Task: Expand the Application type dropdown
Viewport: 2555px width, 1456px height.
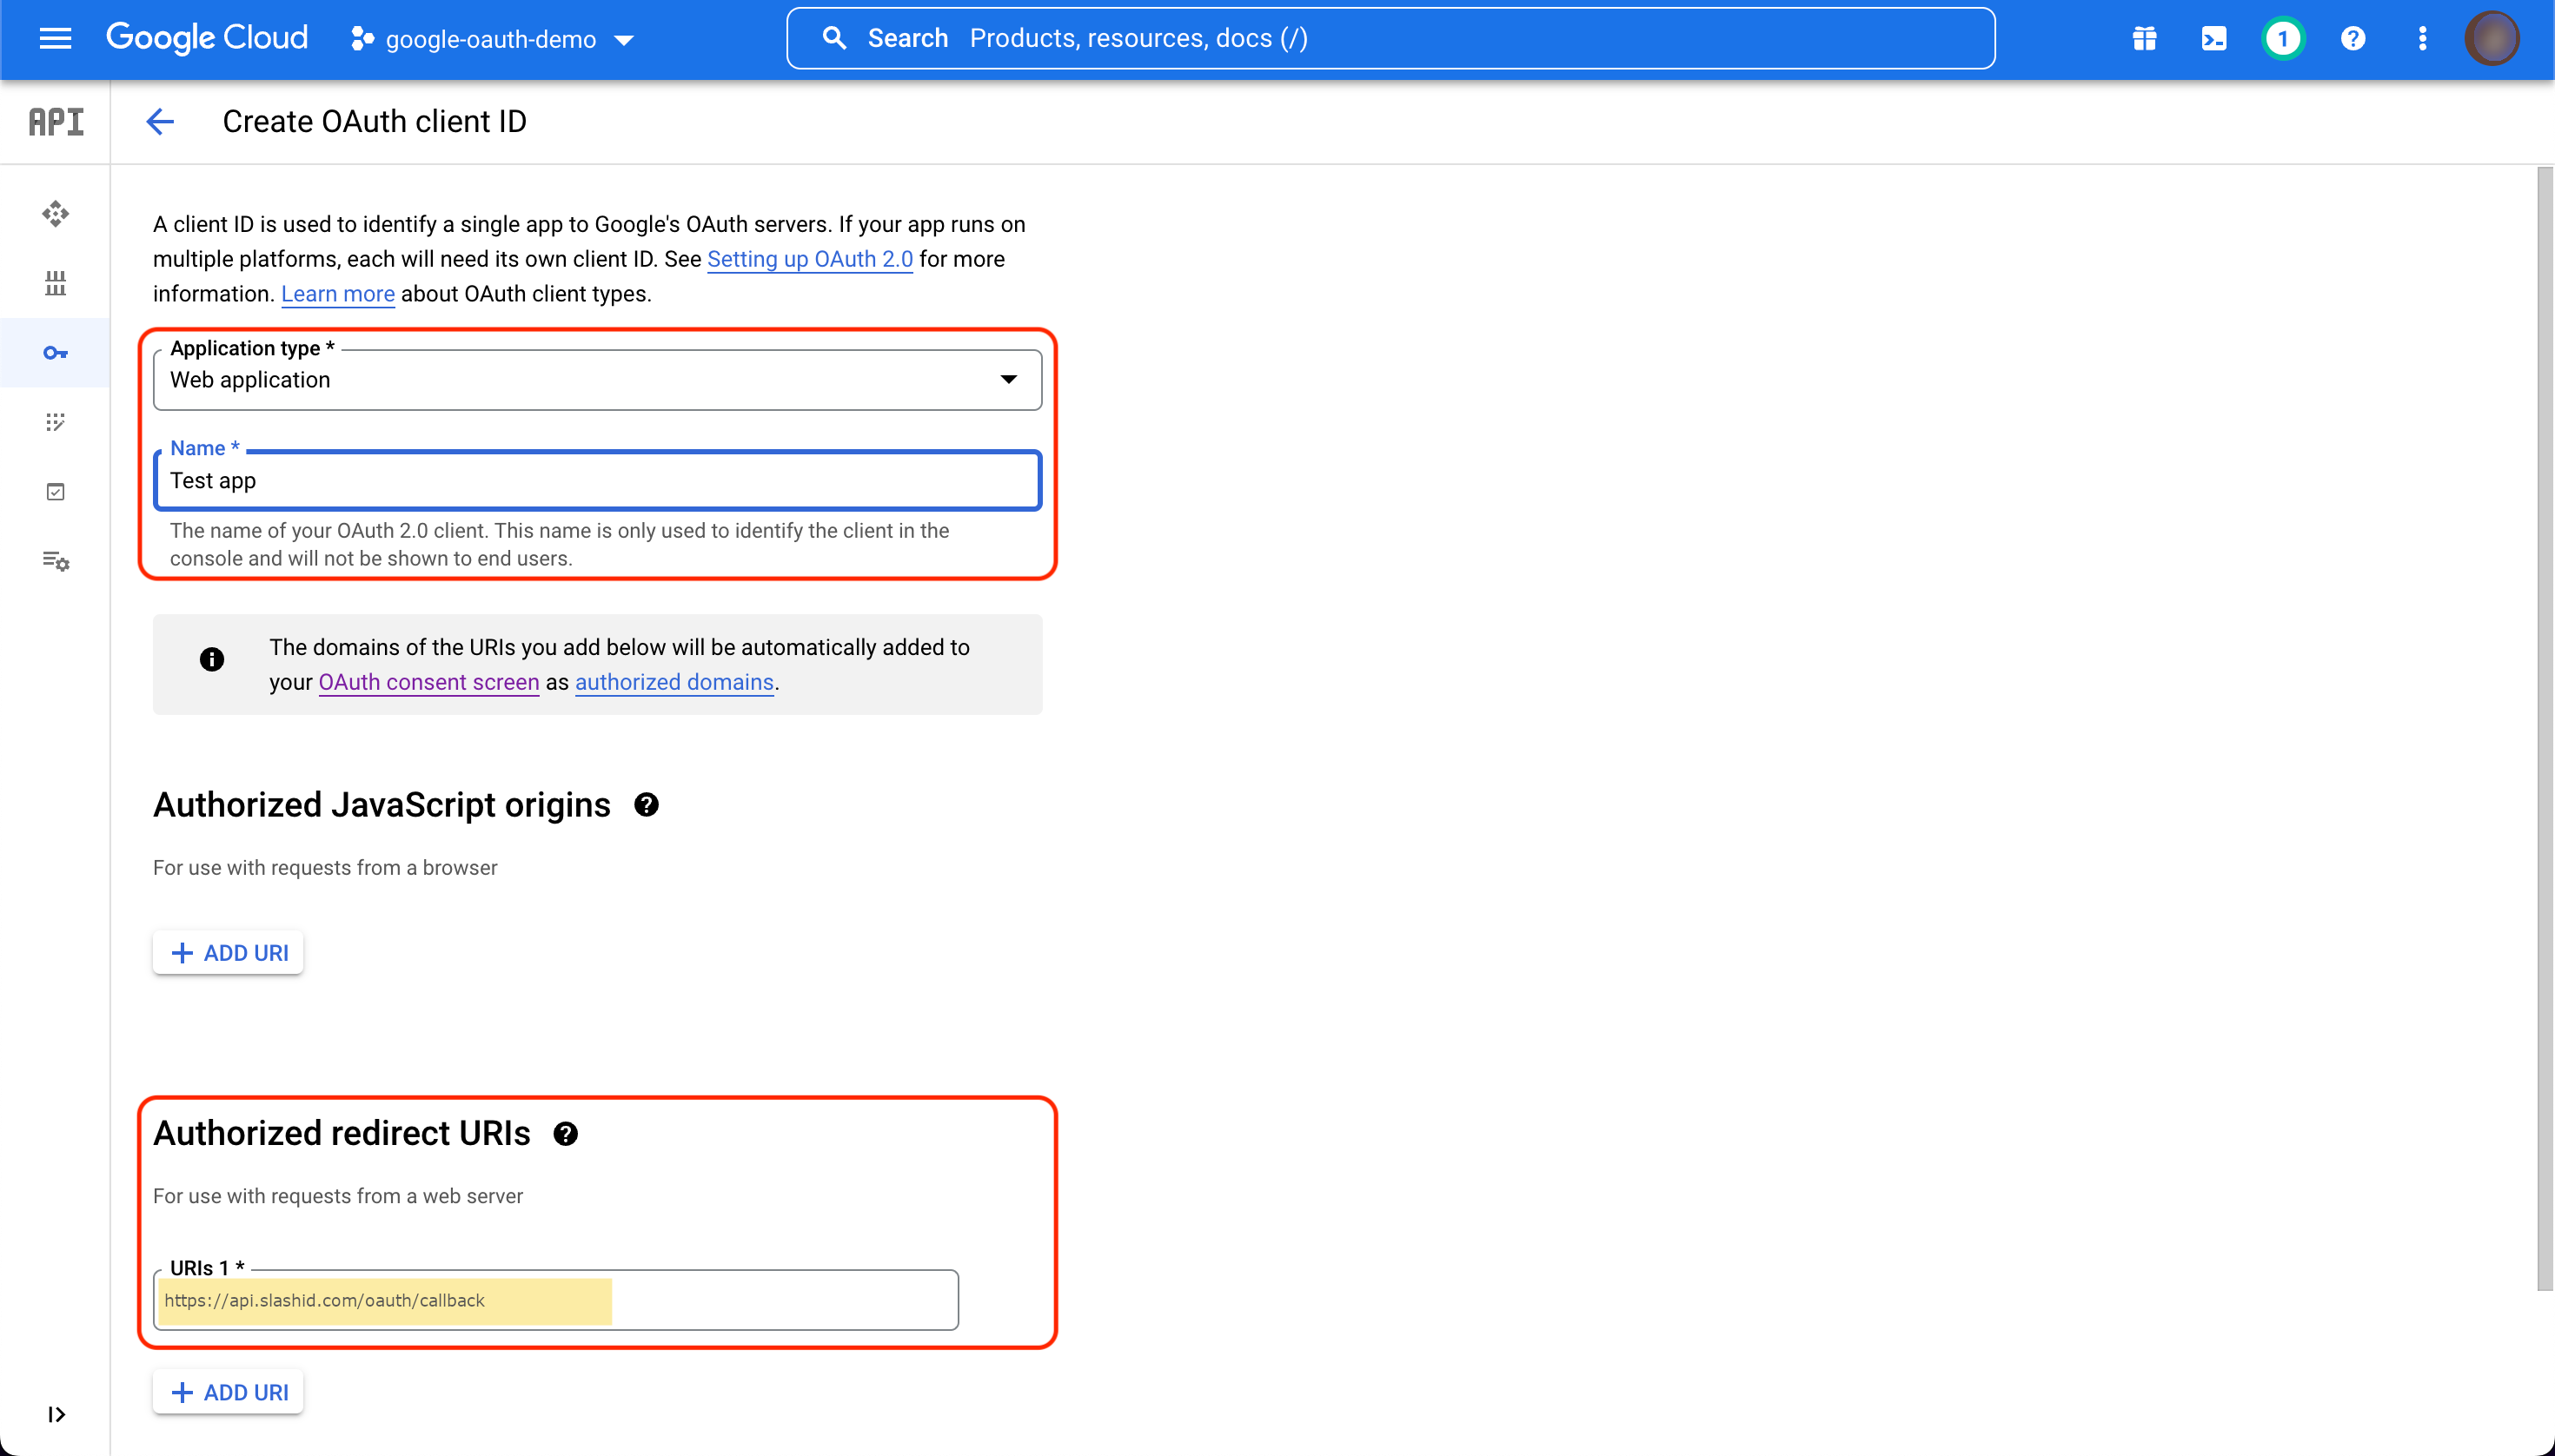Action: tap(1011, 379)
